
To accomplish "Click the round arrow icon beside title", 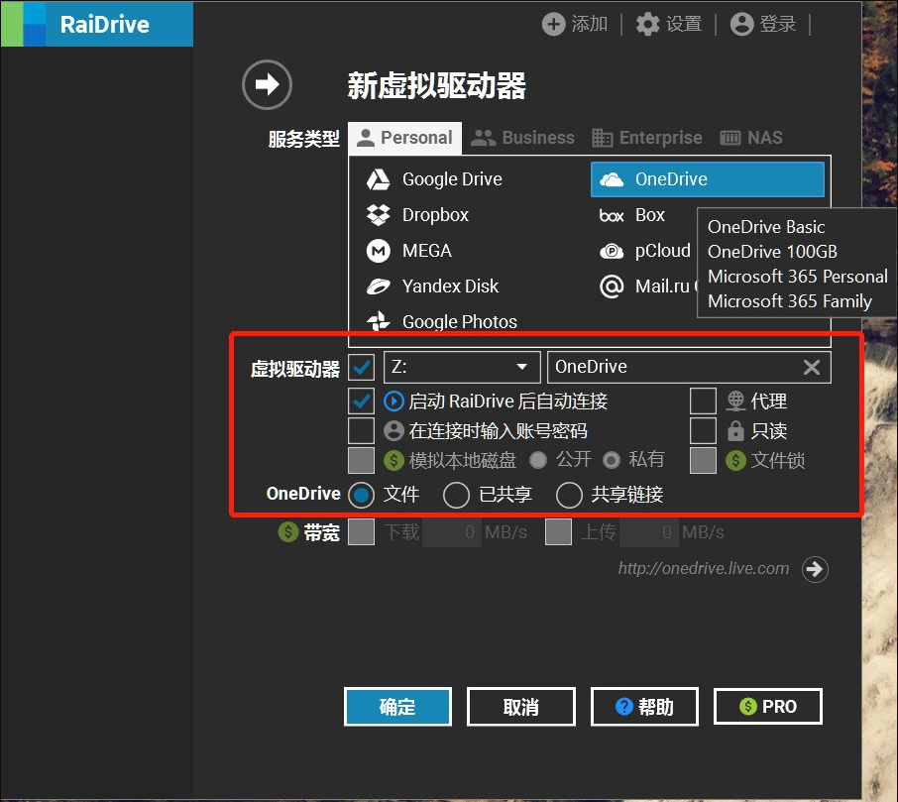I will (x=267, y=85).
